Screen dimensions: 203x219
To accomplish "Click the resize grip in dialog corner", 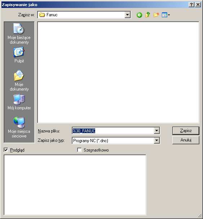I will click(199, 216).
